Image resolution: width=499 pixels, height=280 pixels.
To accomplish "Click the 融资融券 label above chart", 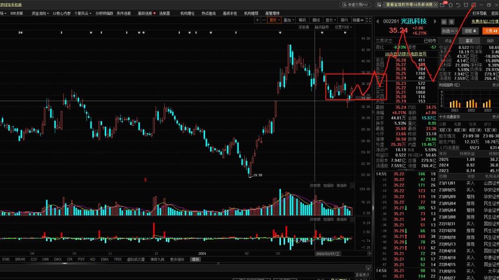I will click(x=322, y=27).
